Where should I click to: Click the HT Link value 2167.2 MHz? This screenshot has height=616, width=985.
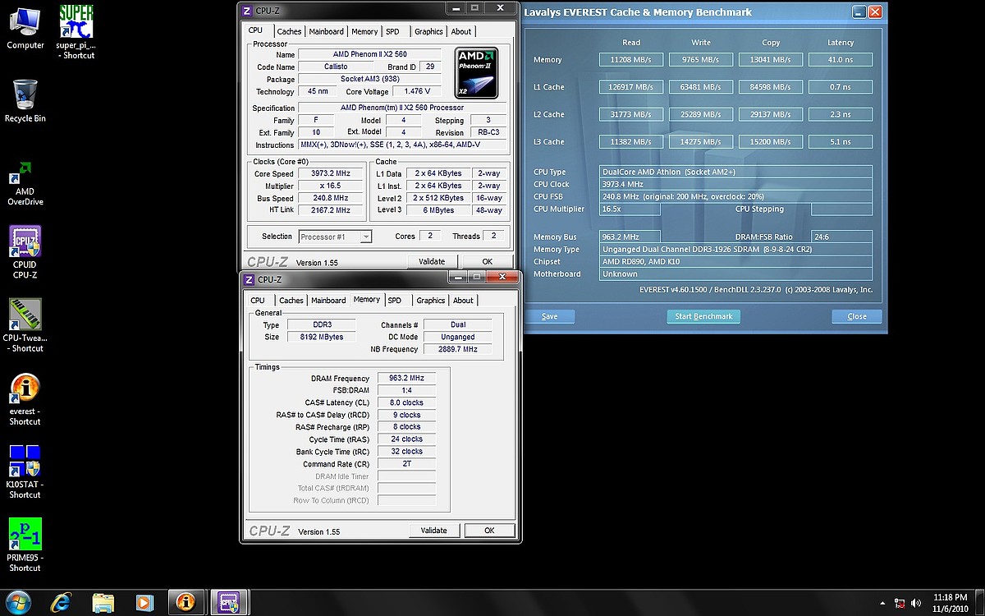coord(331,210)
